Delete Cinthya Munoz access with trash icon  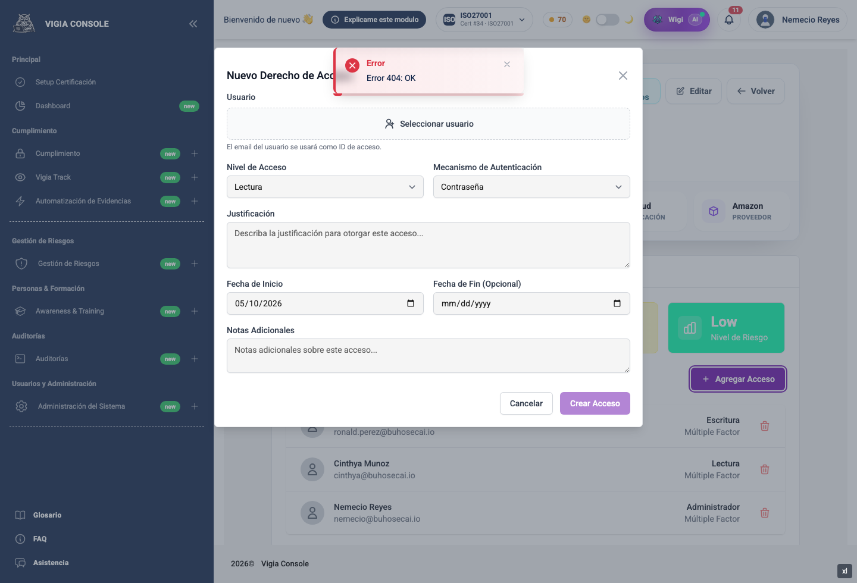pyautogui.click(x=765, y=469)
